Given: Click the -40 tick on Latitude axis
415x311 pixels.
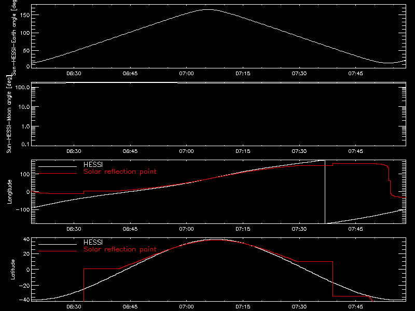Looking at the screenshot, I should click(24, 300).
